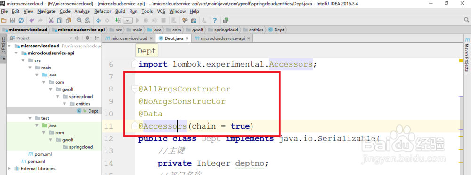The image size is (471, 175).
Task: Click the Find magnifier icon
Action: coord(79,20)
